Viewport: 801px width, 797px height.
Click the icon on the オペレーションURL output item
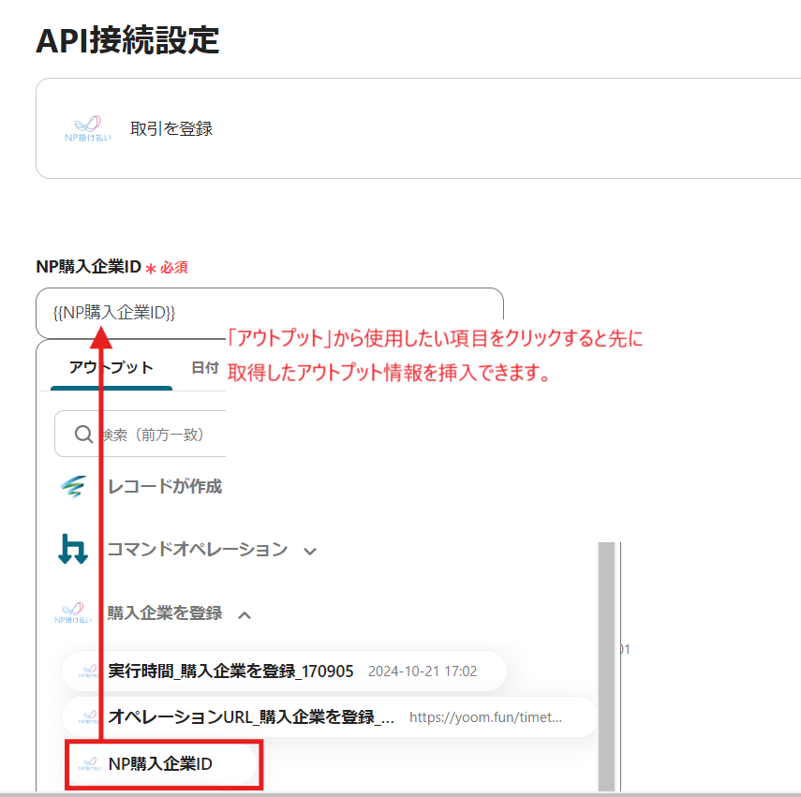[x=89, y=717]
